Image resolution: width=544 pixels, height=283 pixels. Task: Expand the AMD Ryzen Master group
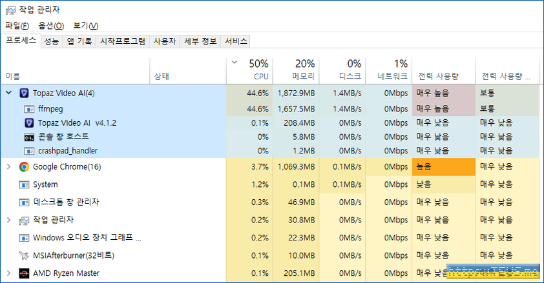coord(8,273)
